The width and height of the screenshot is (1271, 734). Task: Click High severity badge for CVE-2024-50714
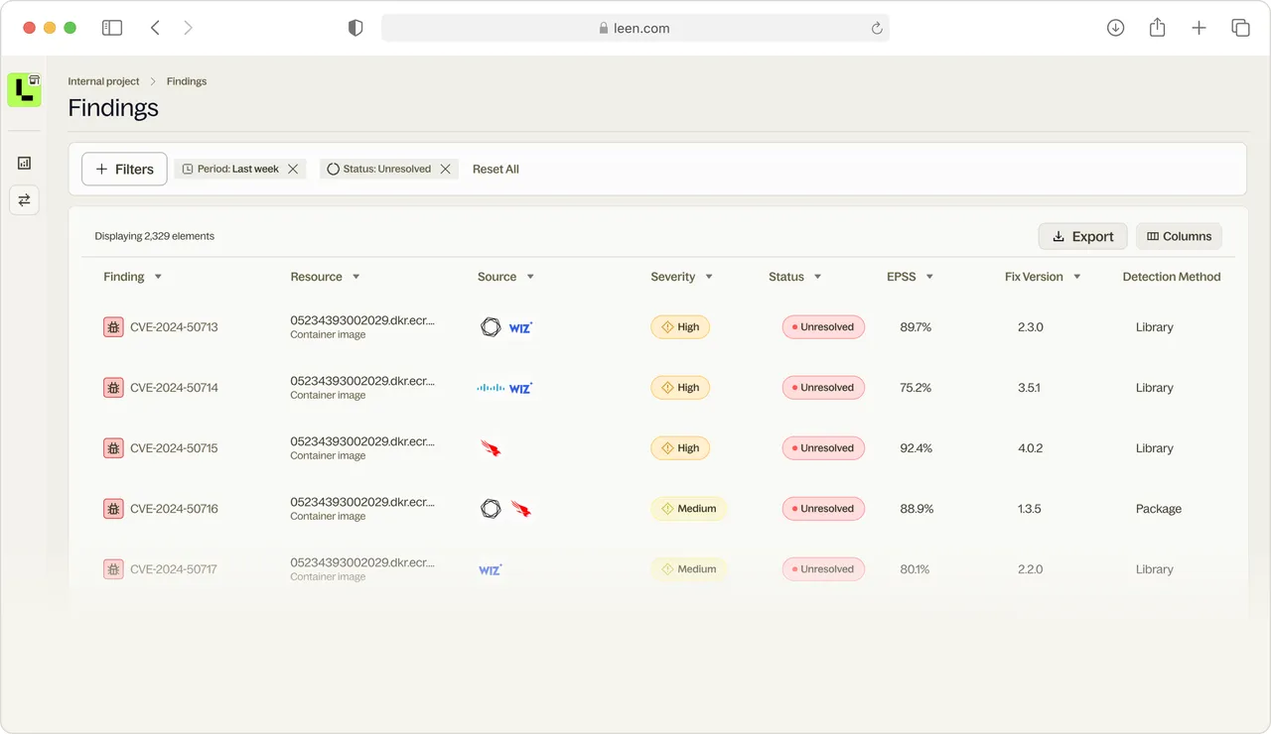pos(680,388)
